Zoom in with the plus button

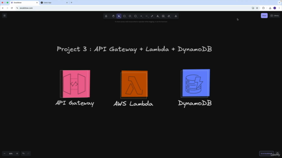click(x=17, y=154)
